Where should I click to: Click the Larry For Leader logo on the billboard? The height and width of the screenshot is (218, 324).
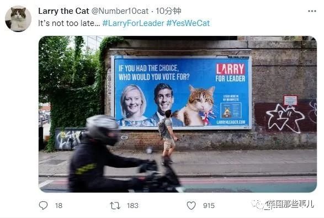click(230, 72)
